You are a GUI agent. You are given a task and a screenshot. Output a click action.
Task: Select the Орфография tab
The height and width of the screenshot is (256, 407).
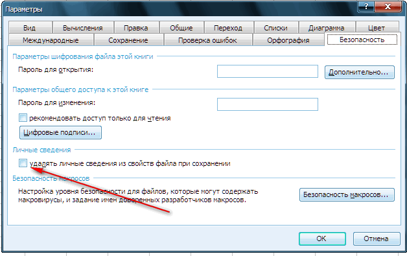click(288, 40)
